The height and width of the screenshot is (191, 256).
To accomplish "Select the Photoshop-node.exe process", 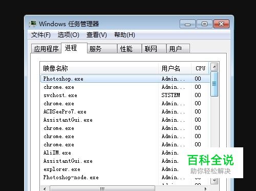I will point(71,177).
